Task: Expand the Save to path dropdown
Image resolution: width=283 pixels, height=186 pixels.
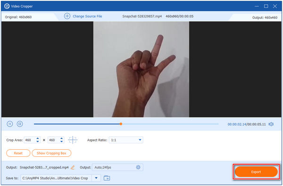Action: click(x=96, y=178)
